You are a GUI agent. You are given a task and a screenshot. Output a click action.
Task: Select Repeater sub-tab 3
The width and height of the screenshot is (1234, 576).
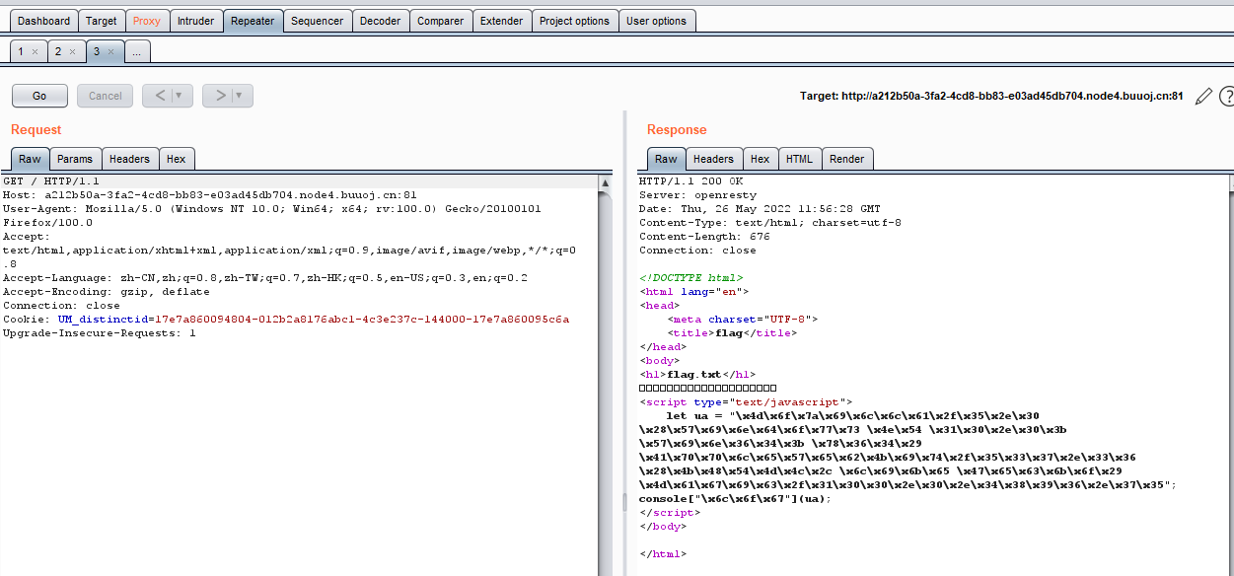click(x=98, y=51)
